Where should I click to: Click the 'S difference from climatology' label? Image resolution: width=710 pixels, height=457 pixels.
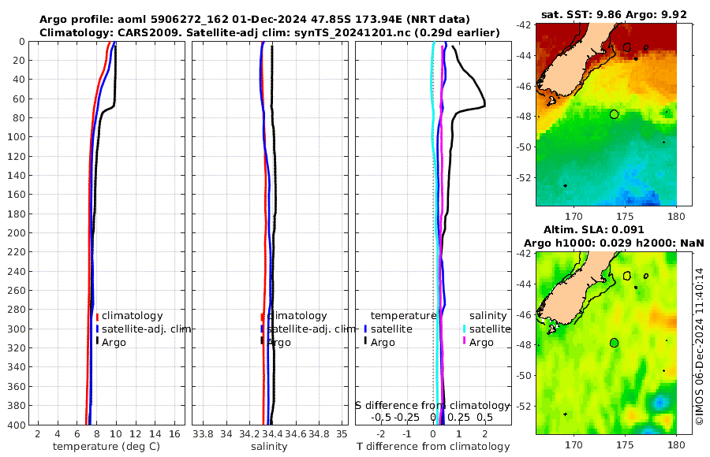(432, 404)
